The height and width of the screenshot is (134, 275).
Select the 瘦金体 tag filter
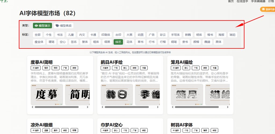click(39, 42)
